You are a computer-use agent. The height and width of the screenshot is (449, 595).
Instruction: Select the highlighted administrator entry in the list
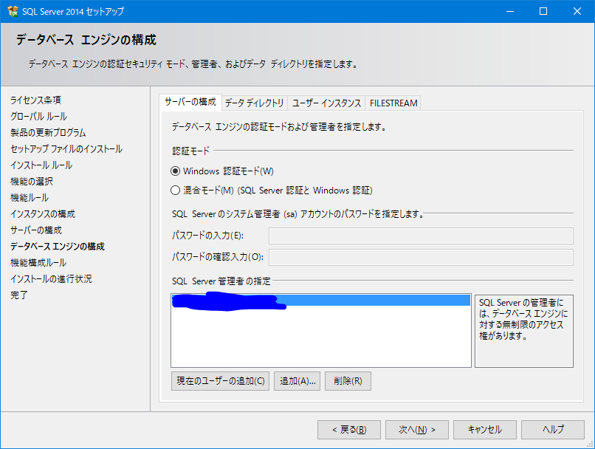(x=320, y=301)
